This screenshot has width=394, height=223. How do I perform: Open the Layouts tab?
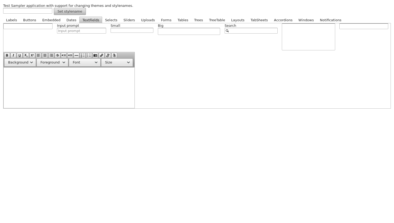click(238, 20)
